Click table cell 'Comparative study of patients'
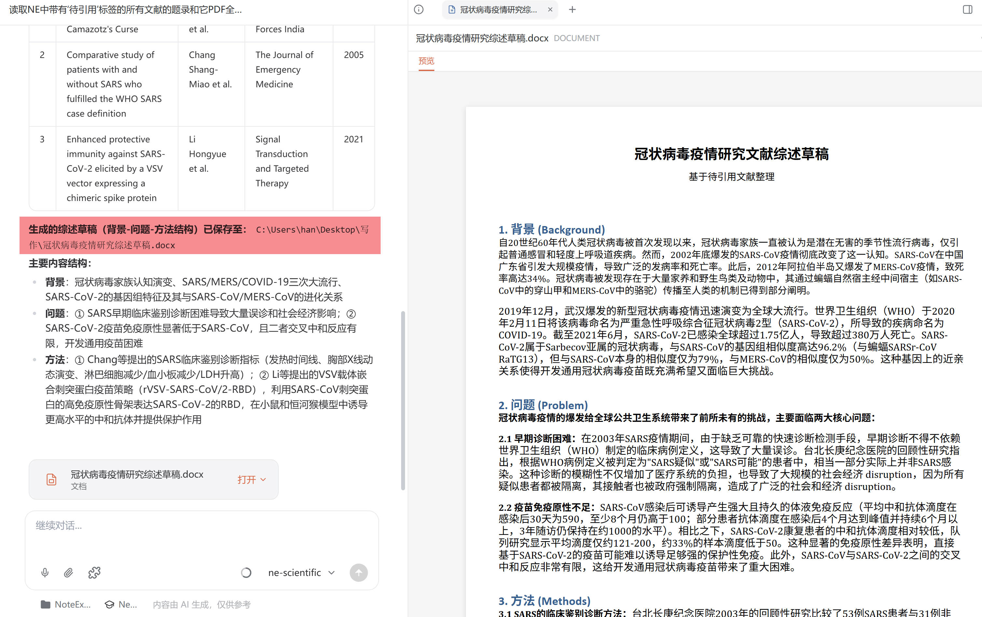This screenshot has width=982, height=617. [117, 84]
